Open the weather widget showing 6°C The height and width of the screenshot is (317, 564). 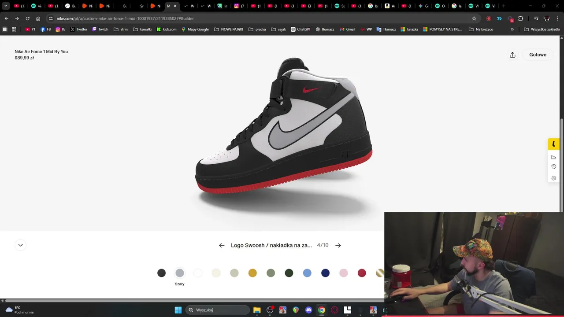pyautogui.click(x=19, y=310)
